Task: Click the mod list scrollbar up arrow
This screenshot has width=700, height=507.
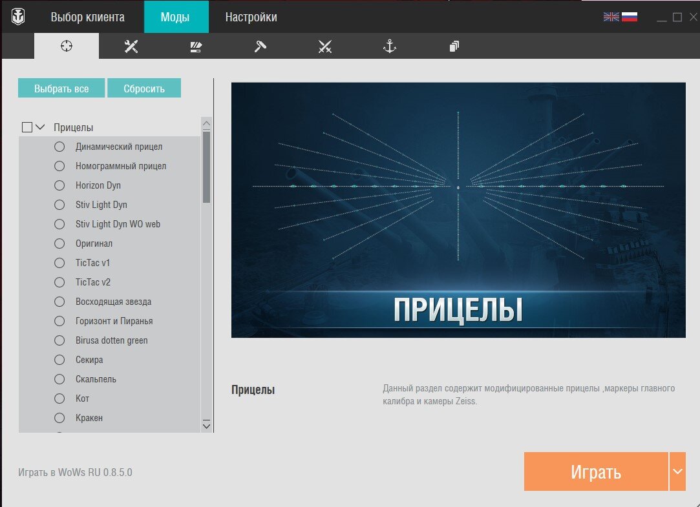Action: click(206, 123)
